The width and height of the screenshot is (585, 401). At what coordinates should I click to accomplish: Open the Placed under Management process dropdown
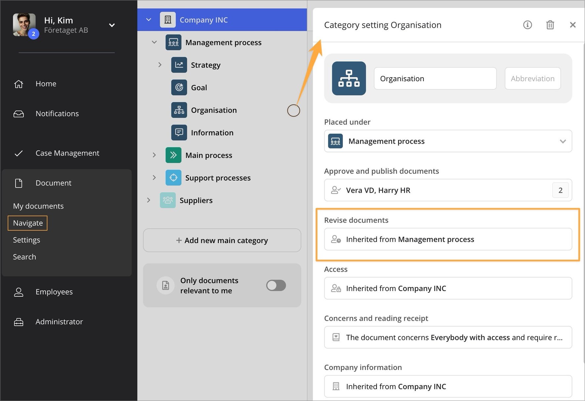point(448,141)
